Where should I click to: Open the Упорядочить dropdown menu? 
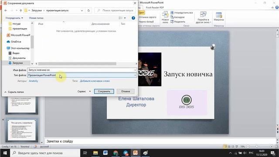[14, 18]
